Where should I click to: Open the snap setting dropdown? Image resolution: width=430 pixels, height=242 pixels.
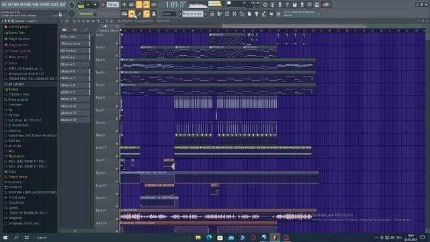click(169, 13)
